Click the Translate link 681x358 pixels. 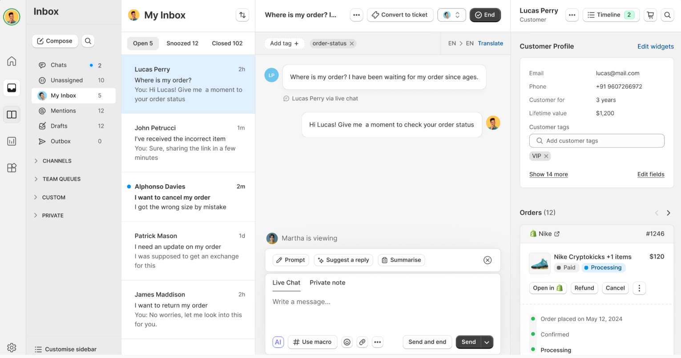pos(491,44)
